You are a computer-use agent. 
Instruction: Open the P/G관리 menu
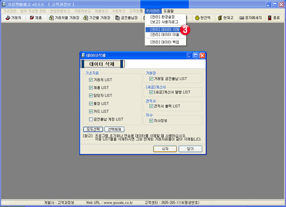coord(153,11)
